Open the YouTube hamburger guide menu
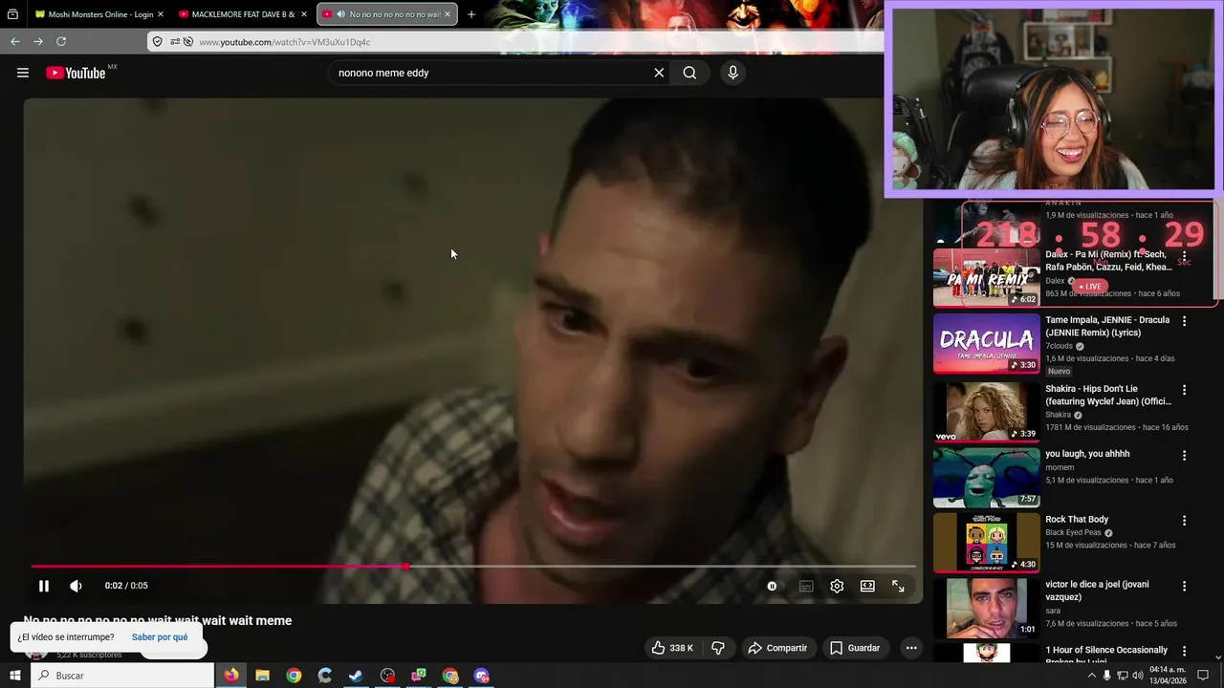This screenshot has height=688, width=1224. click(23, 73)
